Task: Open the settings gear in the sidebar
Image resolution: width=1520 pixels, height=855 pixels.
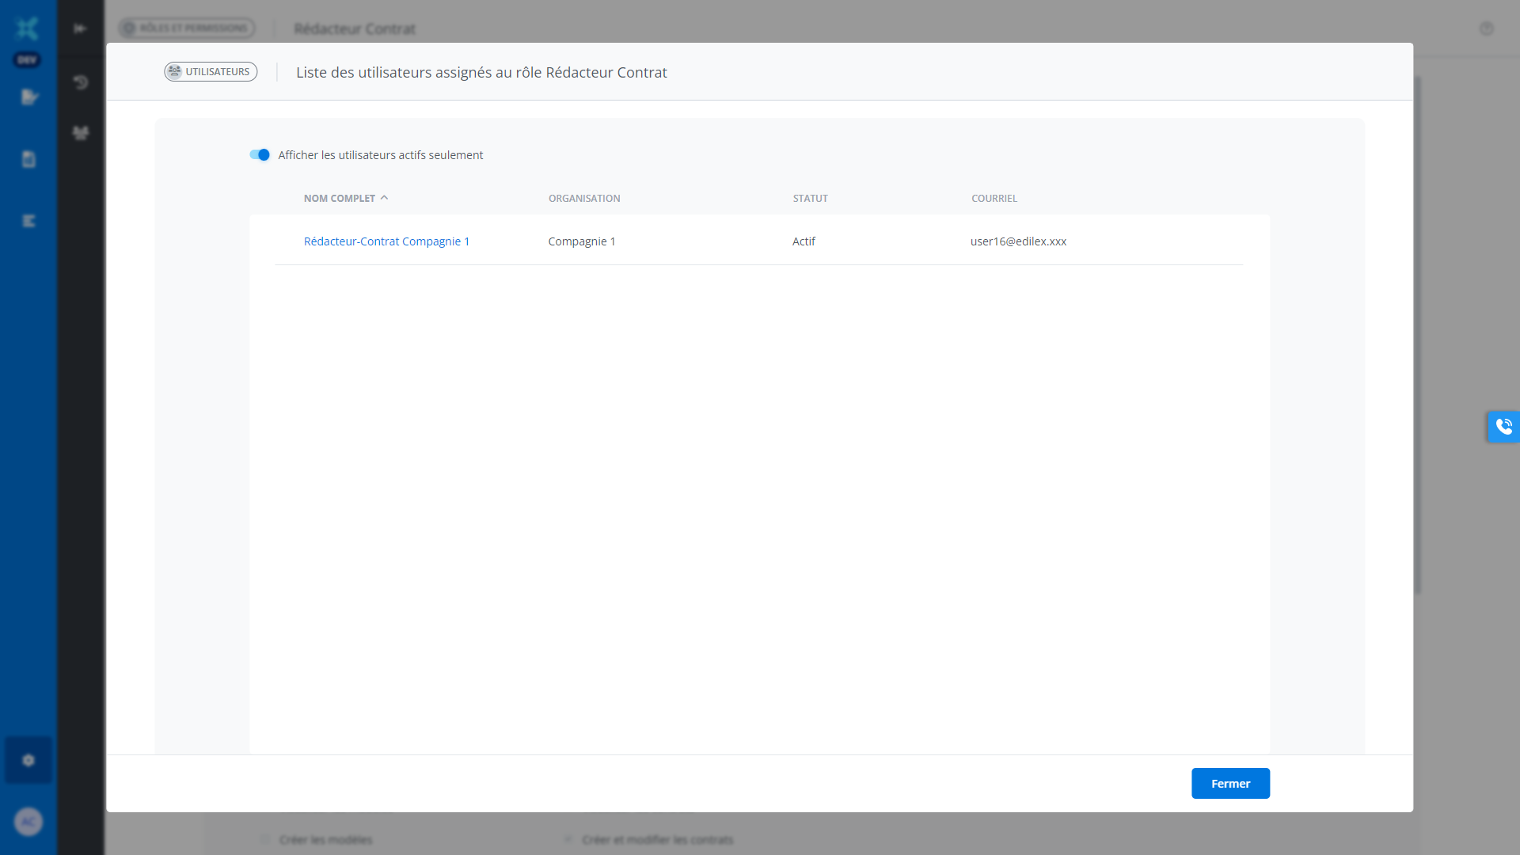Action: point(28,760)
